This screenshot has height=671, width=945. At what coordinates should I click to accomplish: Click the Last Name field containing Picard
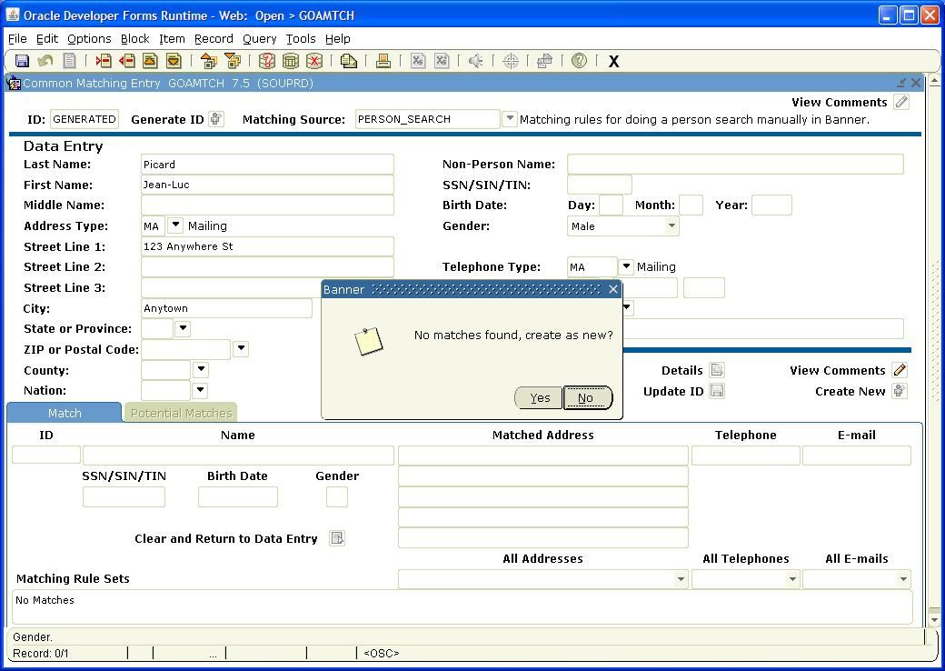(267, 165)
